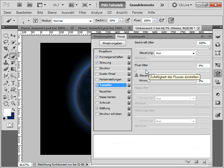Viewport: 224px width, 168px height.
Task: Select the Move tool
Action: [13, 36]
